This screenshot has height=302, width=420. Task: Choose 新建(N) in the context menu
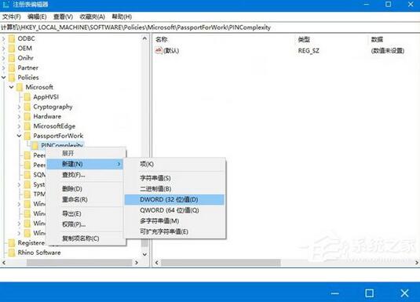[86, 164]
